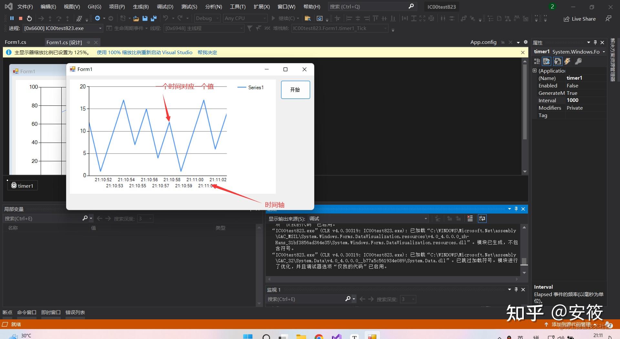The width and height of the screenshot is (620, 339).
Task: Click the Live Share button
Action: click(x=580, y=18)
